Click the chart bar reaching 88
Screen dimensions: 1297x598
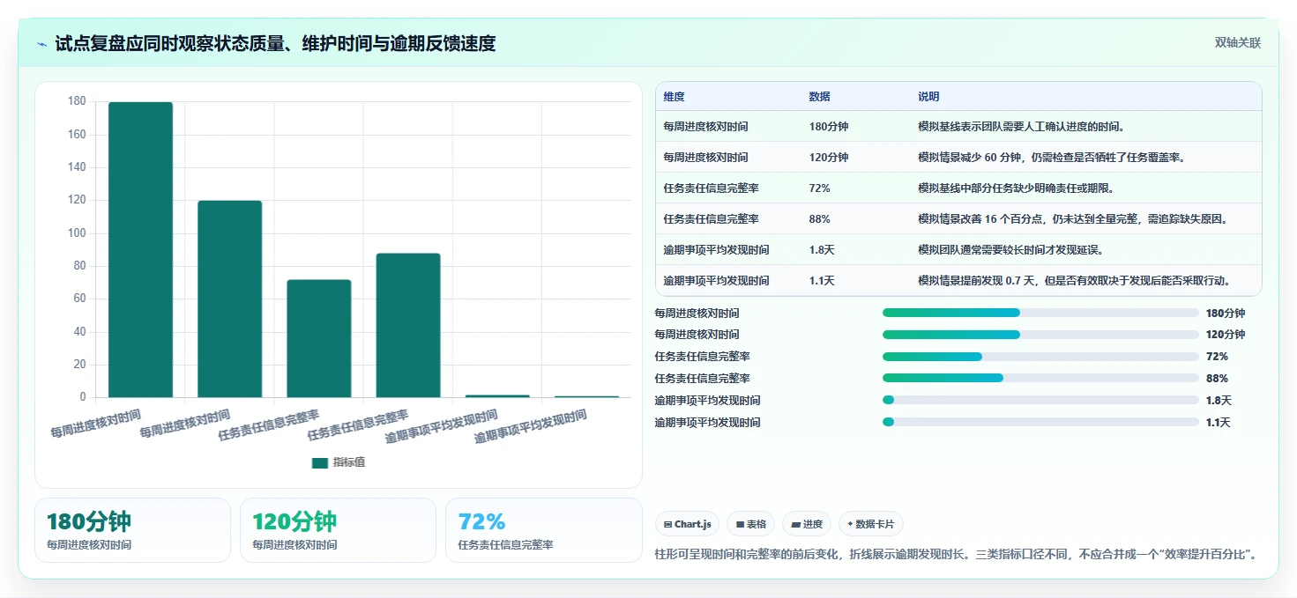point(408,325)
